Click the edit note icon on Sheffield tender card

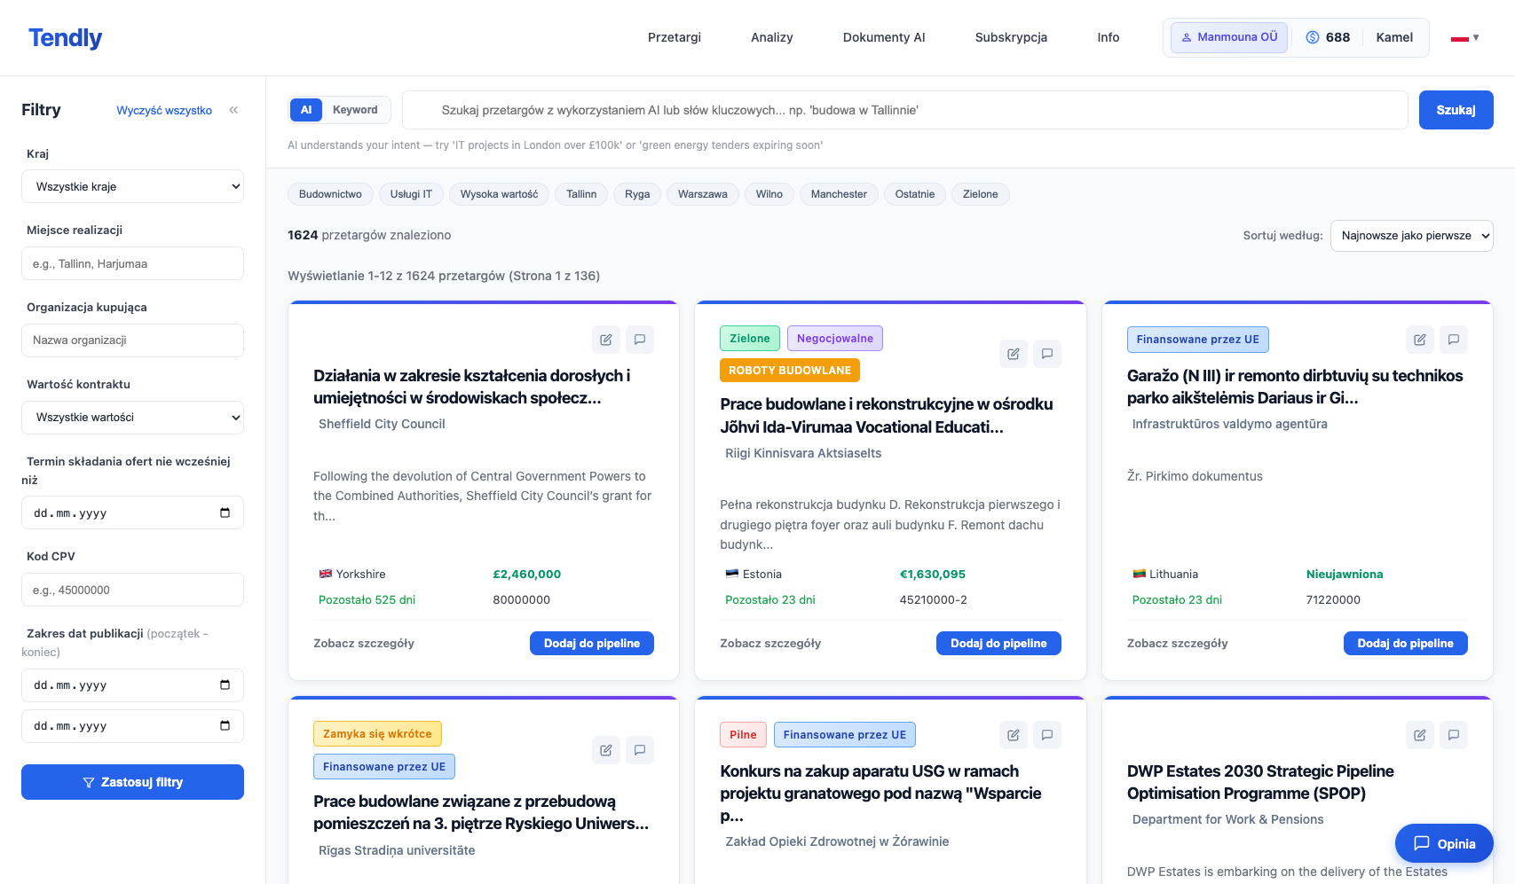tap(606, 340)
